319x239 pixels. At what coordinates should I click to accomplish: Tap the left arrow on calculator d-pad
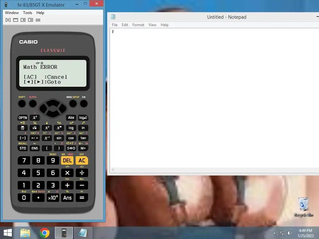coord(43,108)
